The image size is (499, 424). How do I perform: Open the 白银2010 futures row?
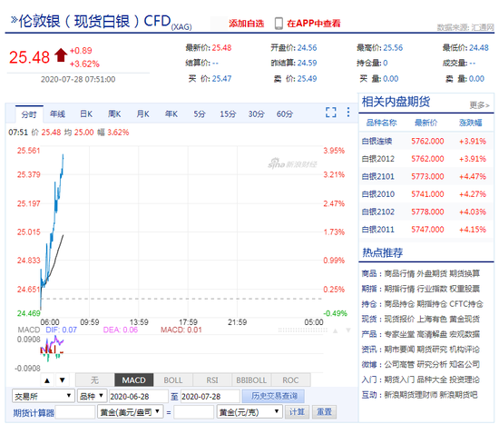[426, 194]
